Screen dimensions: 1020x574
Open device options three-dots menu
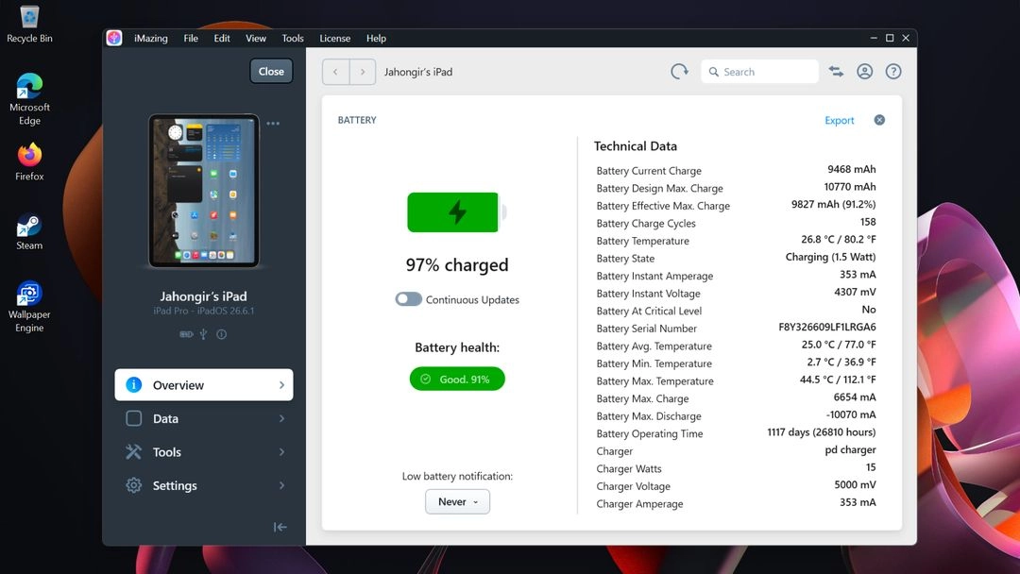[273, 124]
